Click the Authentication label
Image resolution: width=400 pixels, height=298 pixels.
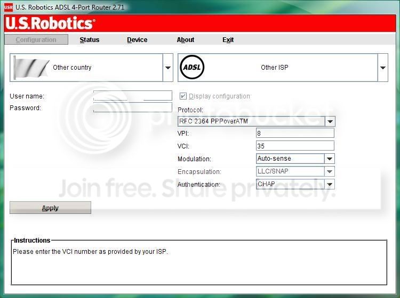(199, 185)
